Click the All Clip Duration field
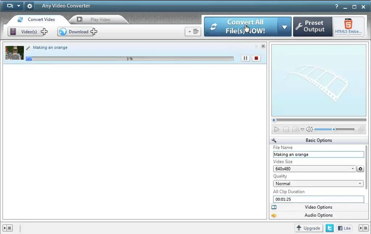This screenshot has width=371, height=234. click(318, 199)
